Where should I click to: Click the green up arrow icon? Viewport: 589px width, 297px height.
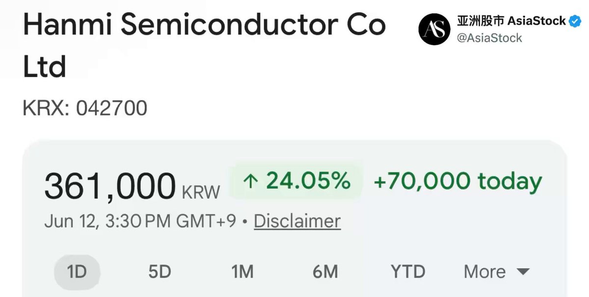pos(250,182)
